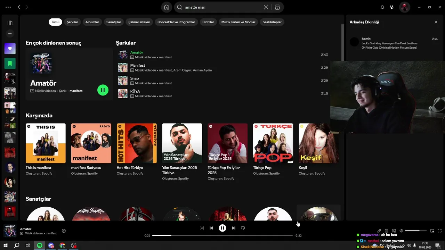The height and width of the screenshot is (250, 445).
Task: Select the Albümler filter chip
Action: pos(92,22)
